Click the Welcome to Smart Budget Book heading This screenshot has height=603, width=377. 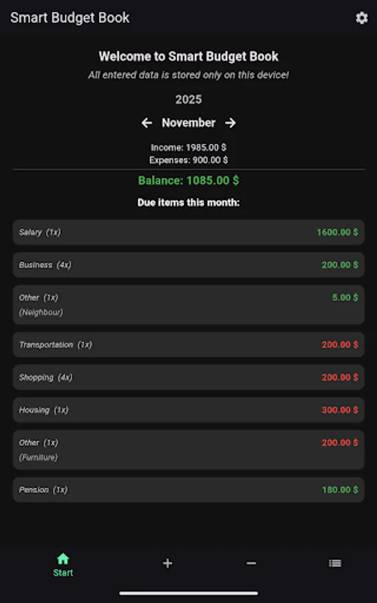point(188,56)
